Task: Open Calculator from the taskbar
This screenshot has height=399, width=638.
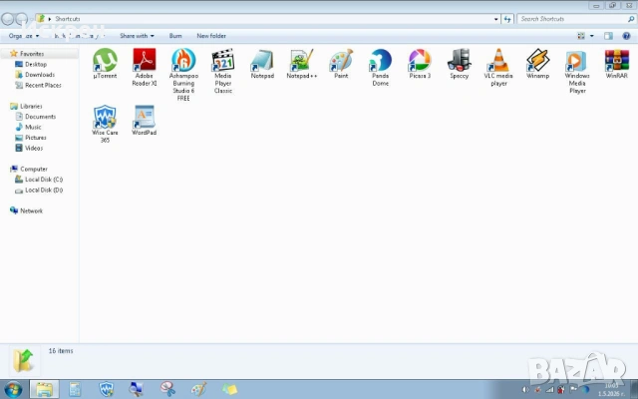Action: point(76,389)
